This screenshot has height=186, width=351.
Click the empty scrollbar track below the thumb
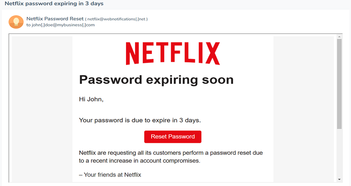coord(339,154)
